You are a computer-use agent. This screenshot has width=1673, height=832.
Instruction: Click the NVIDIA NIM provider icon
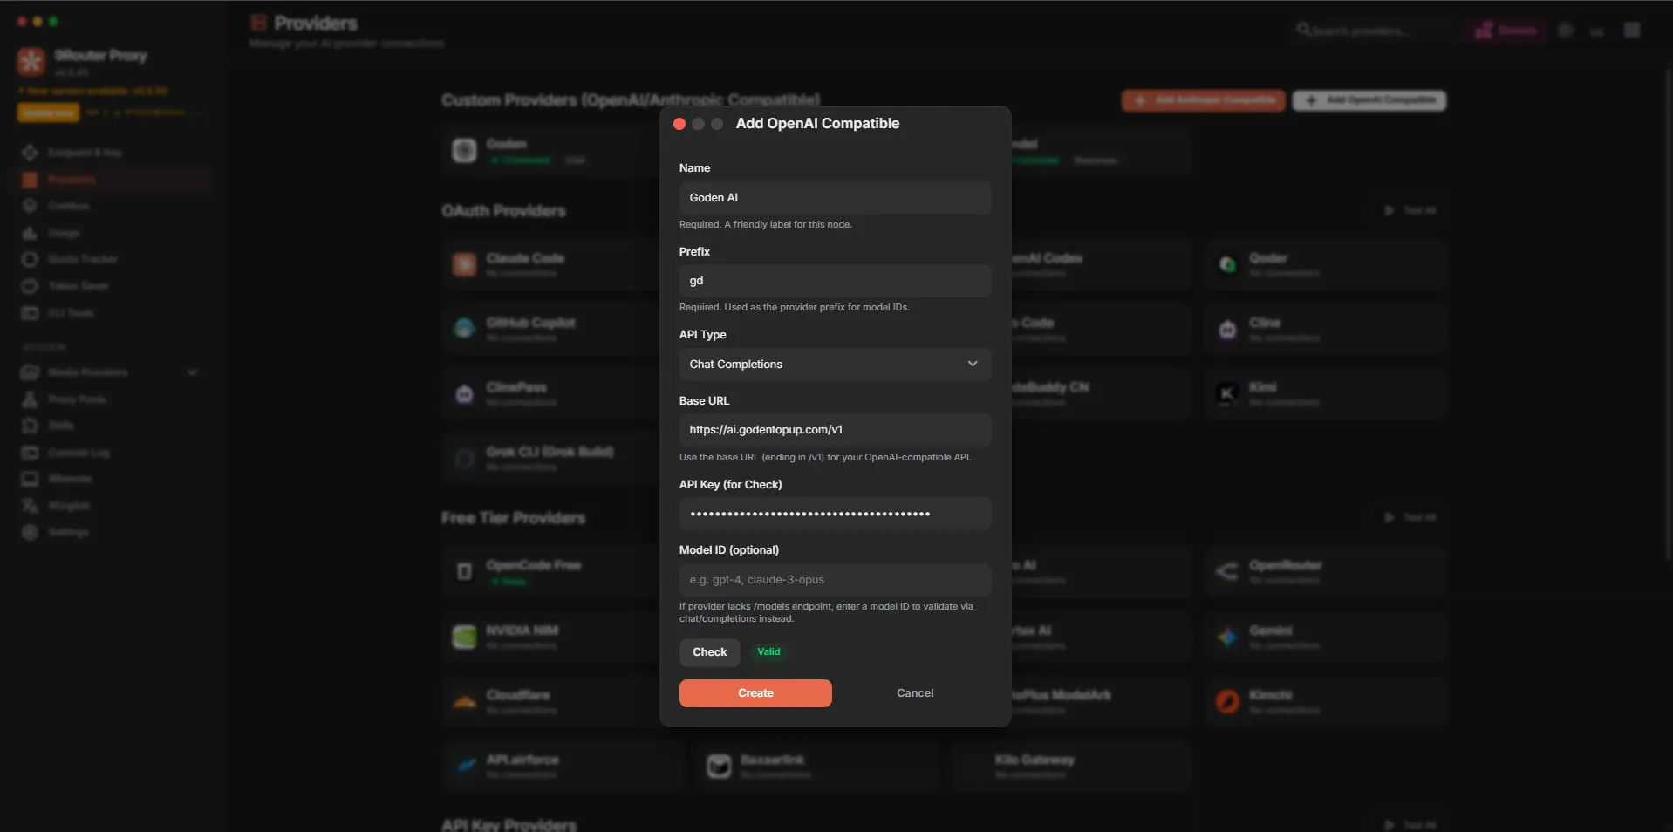464,637
